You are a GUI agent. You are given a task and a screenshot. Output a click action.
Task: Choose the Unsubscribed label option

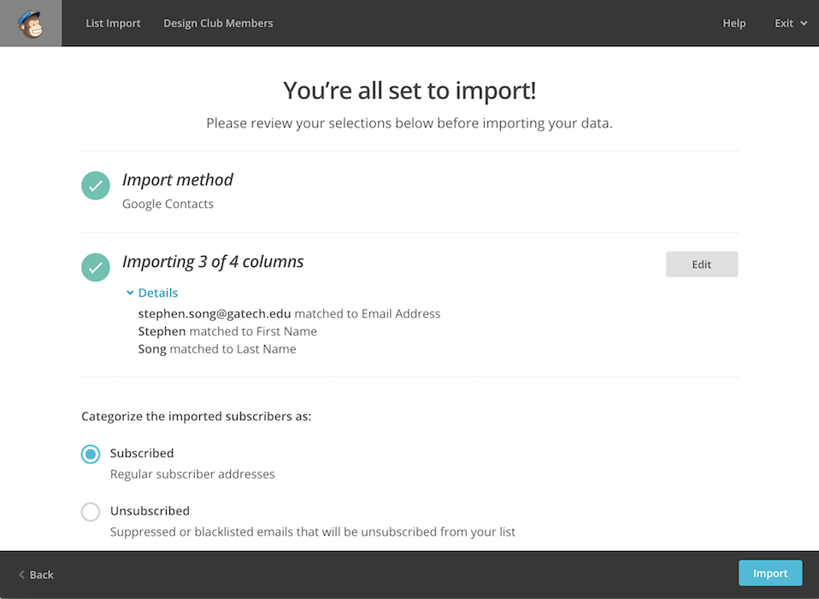click(x=150, y=511)
